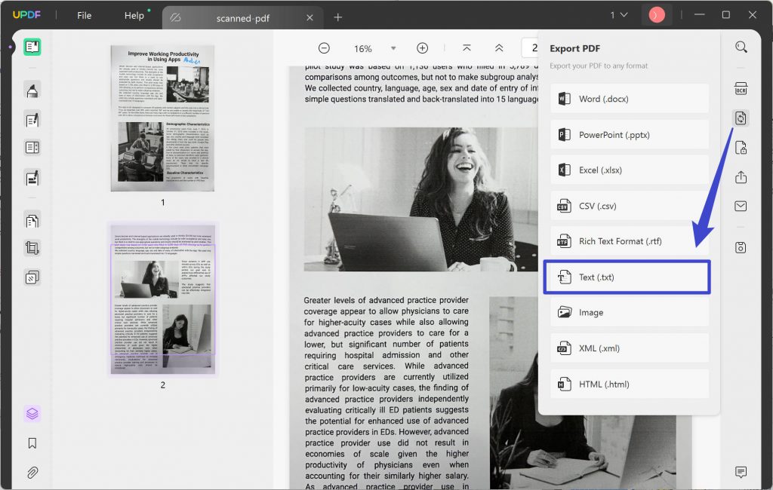This screenshot has width=773, height=490.
Task: Click the Share file icon
Action: tap(741, 177)
